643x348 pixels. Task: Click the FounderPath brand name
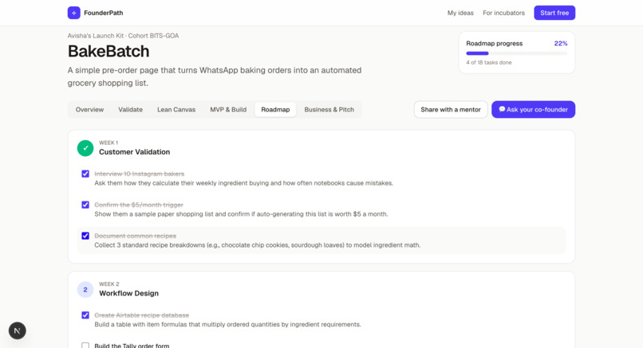(x=104, y=13)
